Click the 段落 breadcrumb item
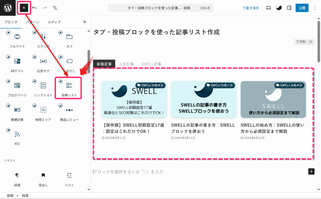Viewport: 321px width, 199px height. 25,196
